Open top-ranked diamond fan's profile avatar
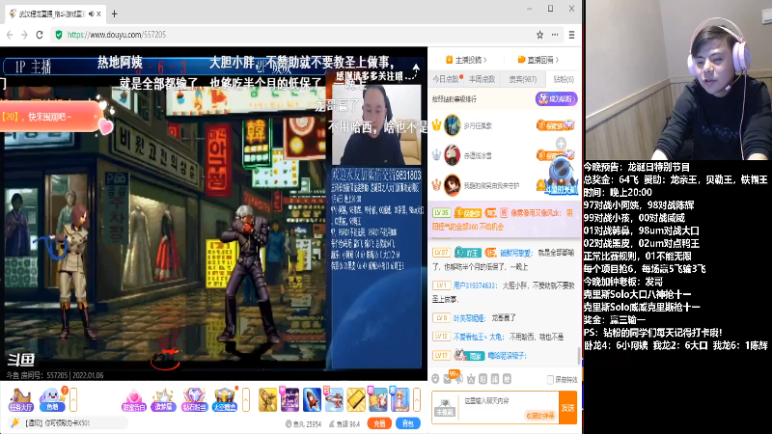This screenshot has height=434, width=772. (452, 125)
